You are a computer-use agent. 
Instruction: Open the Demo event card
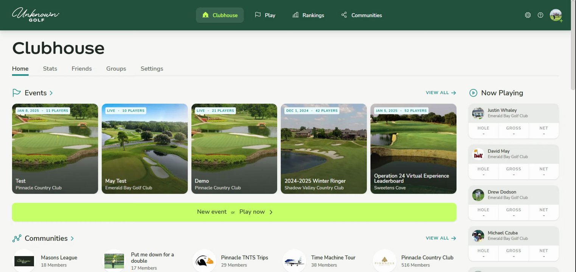click(x=234, y=149)
